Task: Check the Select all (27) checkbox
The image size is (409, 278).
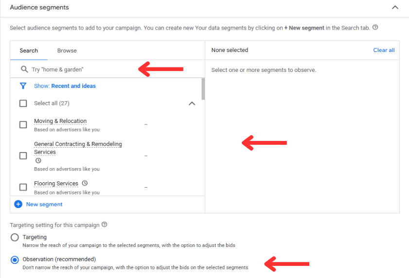Action: 23,103
